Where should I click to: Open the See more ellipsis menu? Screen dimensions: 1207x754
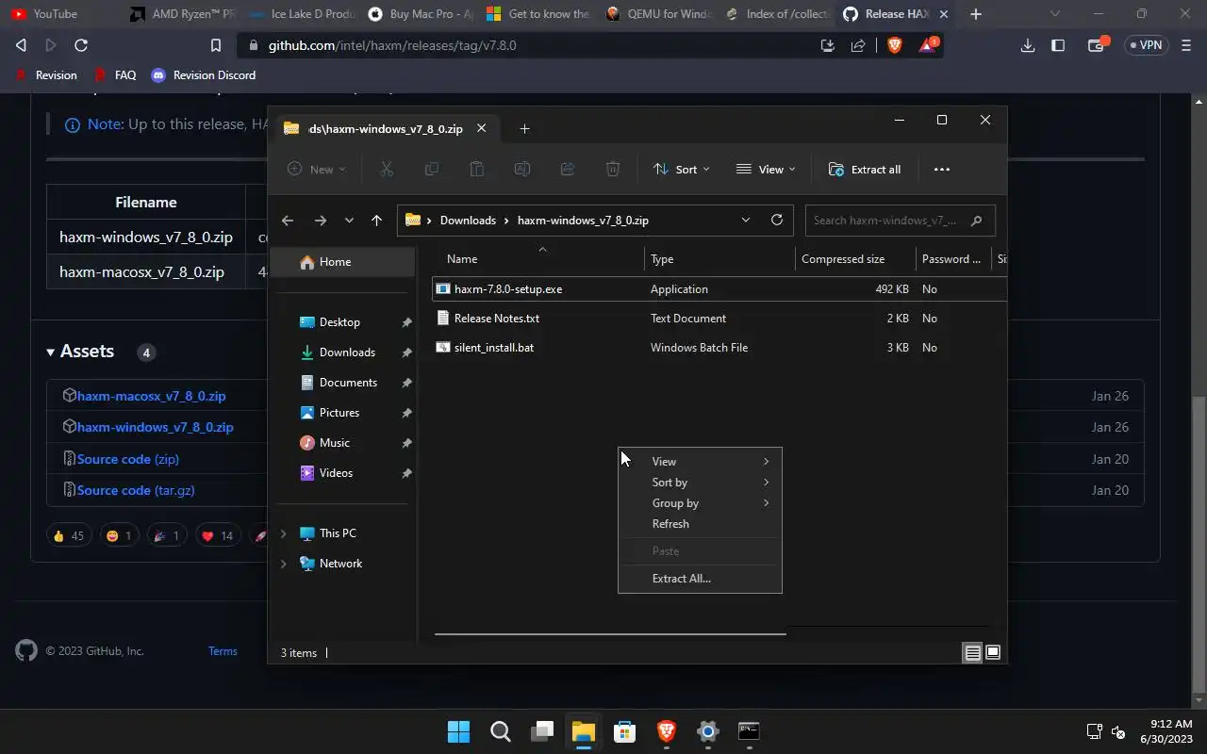pos(941,170)
